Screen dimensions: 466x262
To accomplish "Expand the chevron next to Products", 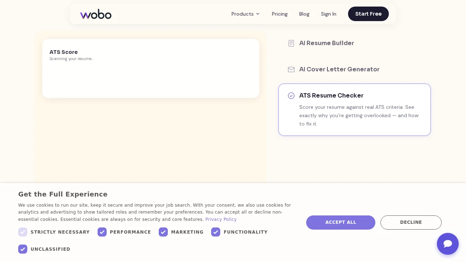I will pos(258,14).
